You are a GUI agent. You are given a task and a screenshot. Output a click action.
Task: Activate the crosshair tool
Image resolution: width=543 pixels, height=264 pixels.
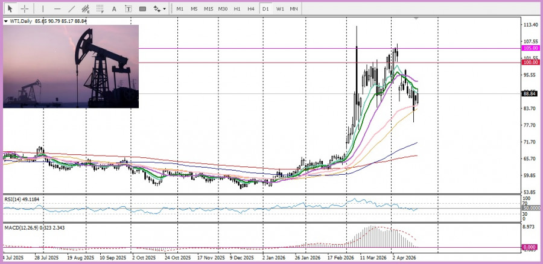[24, 9]
